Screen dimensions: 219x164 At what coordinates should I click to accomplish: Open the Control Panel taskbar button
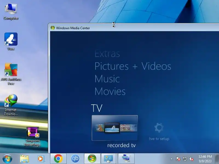pyautogui.click(x=108, y=159)
